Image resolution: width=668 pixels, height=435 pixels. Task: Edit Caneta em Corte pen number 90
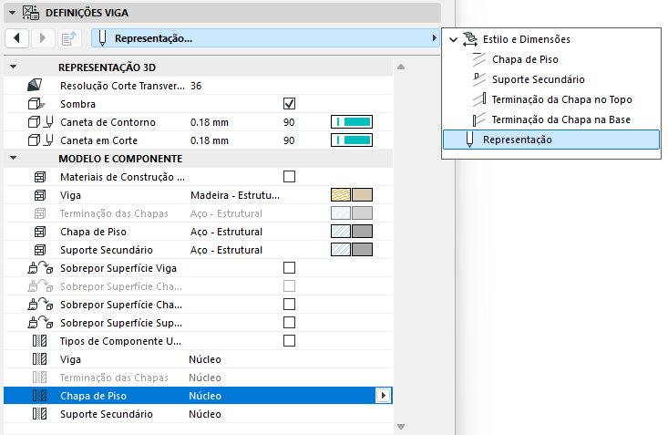(x=289, y=140)
